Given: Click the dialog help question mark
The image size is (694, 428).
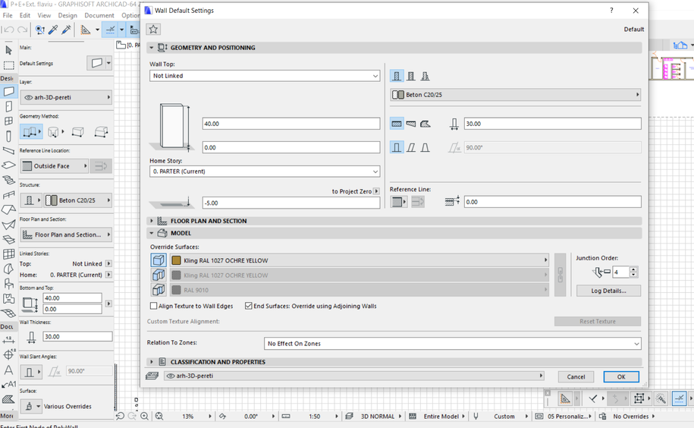Looking at the screenshot, I should pyautogui.click(x=611, y=10).
